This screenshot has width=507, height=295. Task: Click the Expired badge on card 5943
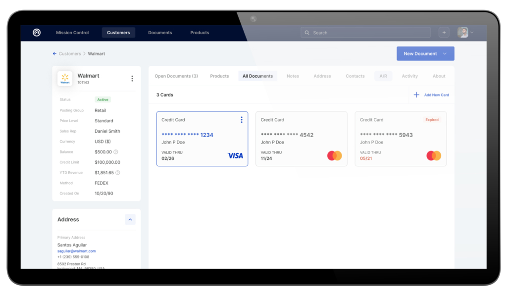pyautogui.click(x=432, y=120)
